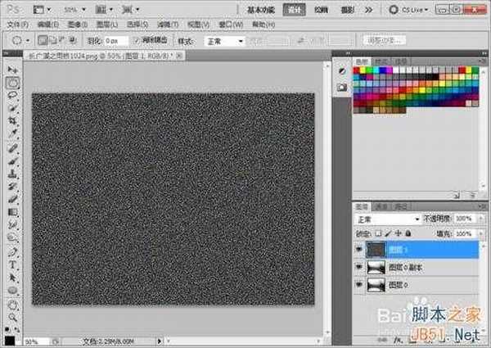Select the Brush tool
The width and height of the screenshot is (491, 348).
click(14, 160)
